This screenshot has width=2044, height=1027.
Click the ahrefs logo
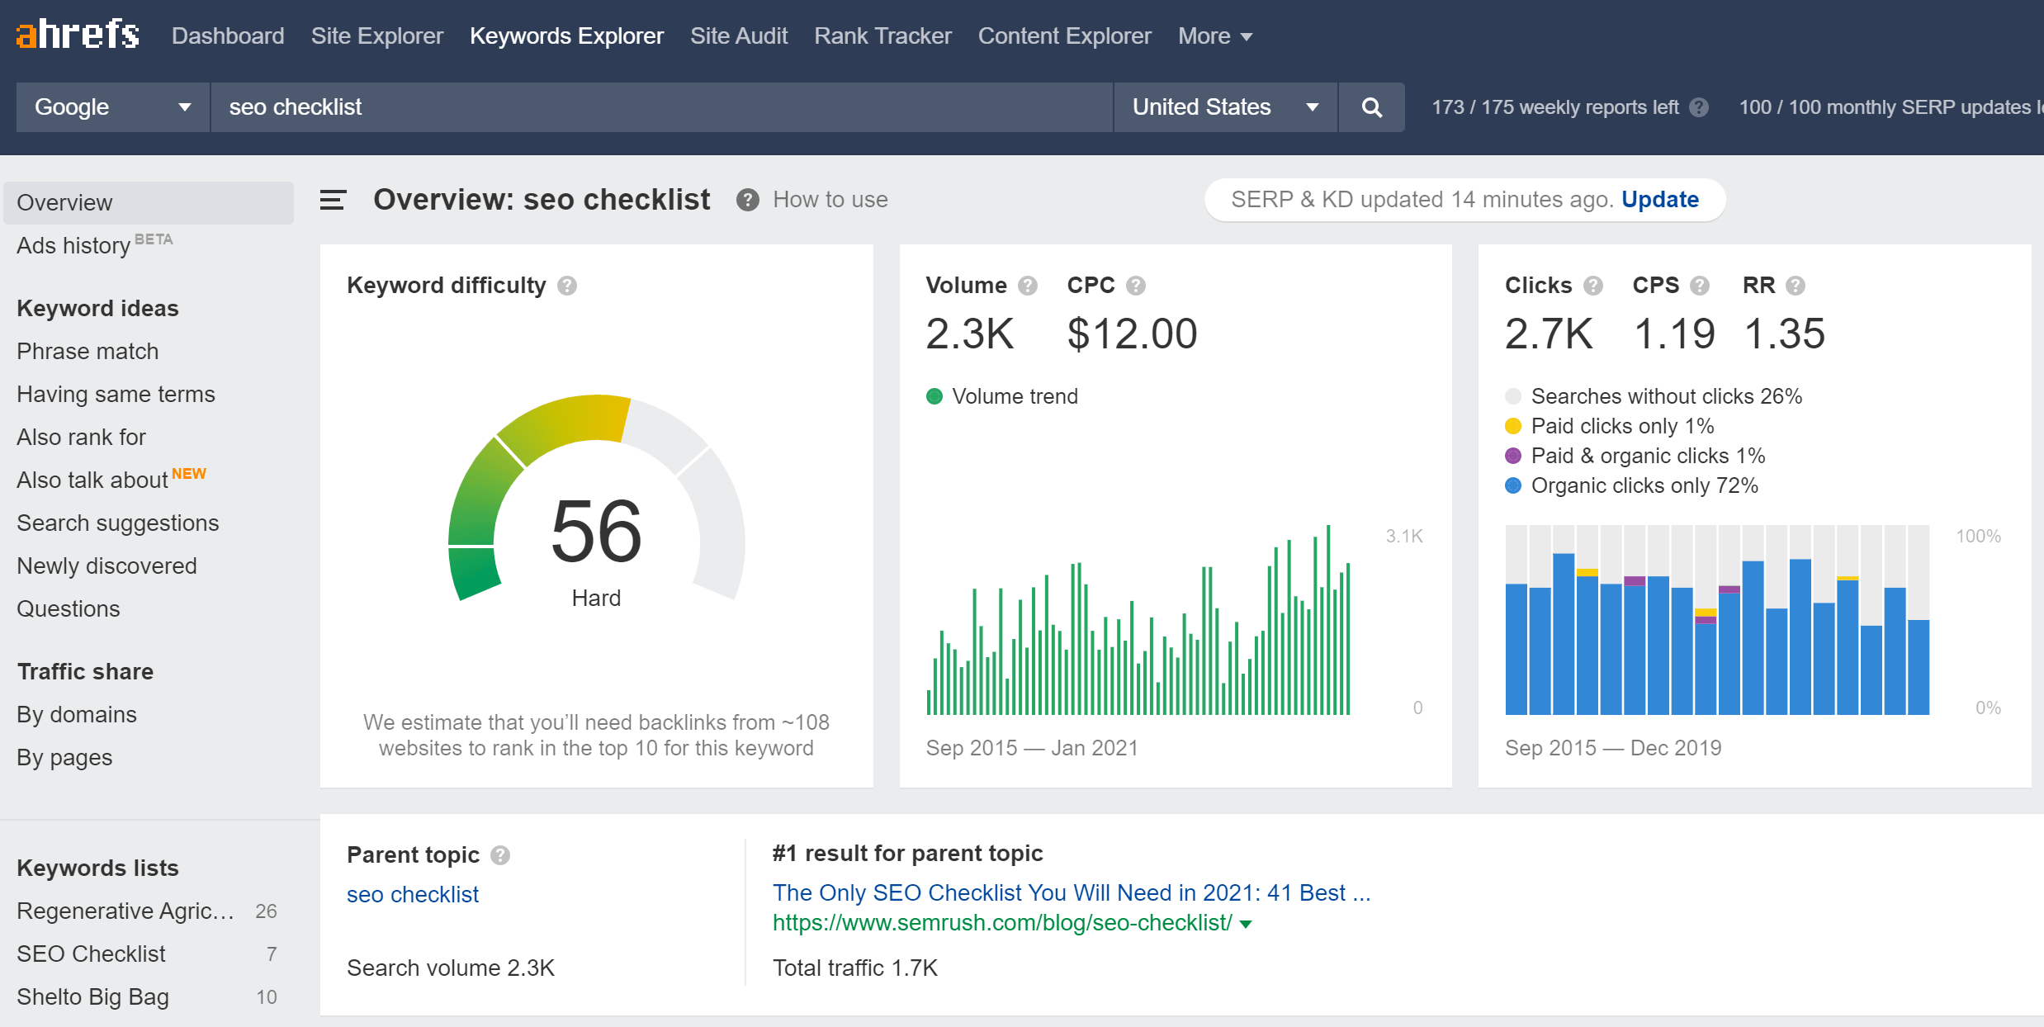pos(78,35)
